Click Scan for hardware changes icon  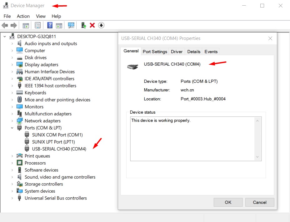click(x=71, y=25)
